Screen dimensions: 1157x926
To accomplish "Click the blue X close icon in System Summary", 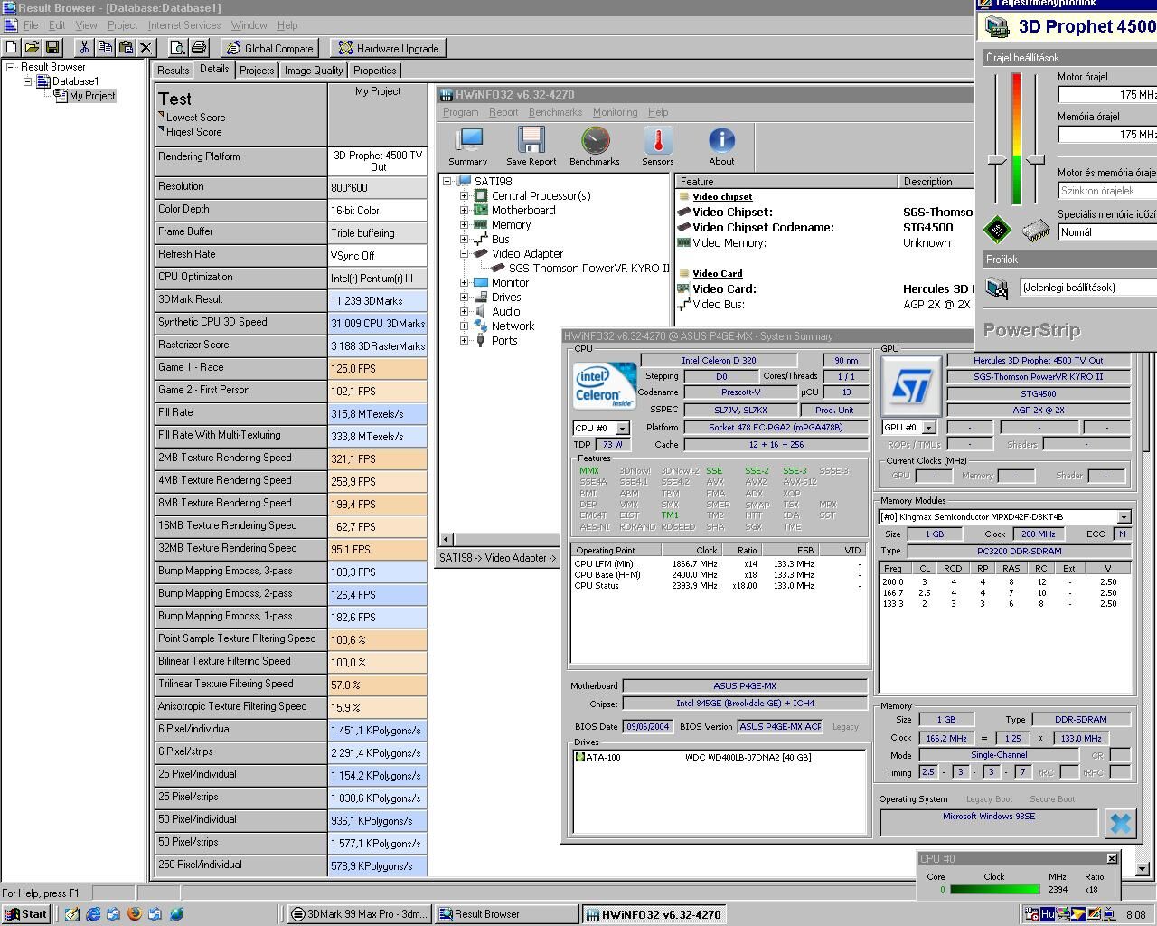I will [x=1120, y=823].
